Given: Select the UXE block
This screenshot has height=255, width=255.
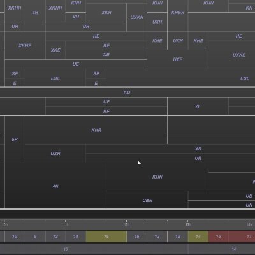Looking at the screenshot, I should (x=178, y=59).
